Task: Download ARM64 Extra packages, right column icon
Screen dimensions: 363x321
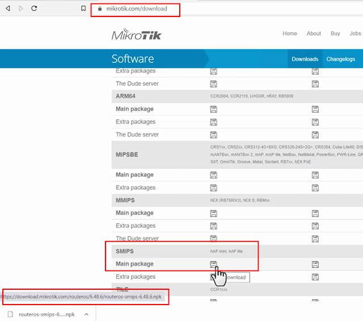Action: (315, 122)
